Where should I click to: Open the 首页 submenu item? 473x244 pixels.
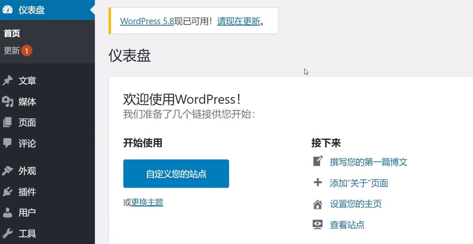[12, 34]
